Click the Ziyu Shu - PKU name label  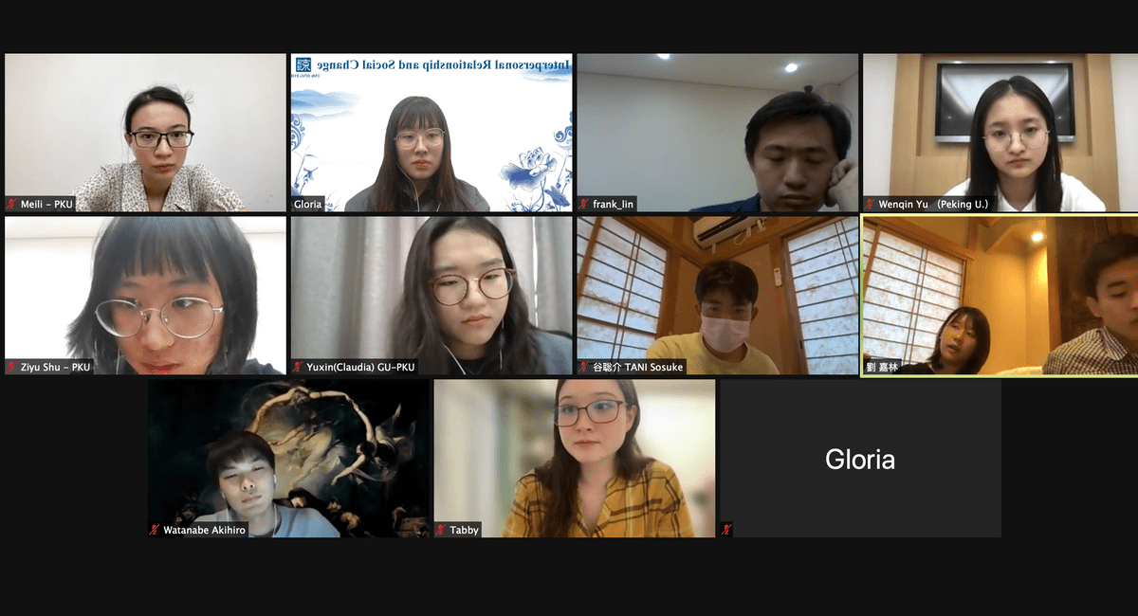55,367
